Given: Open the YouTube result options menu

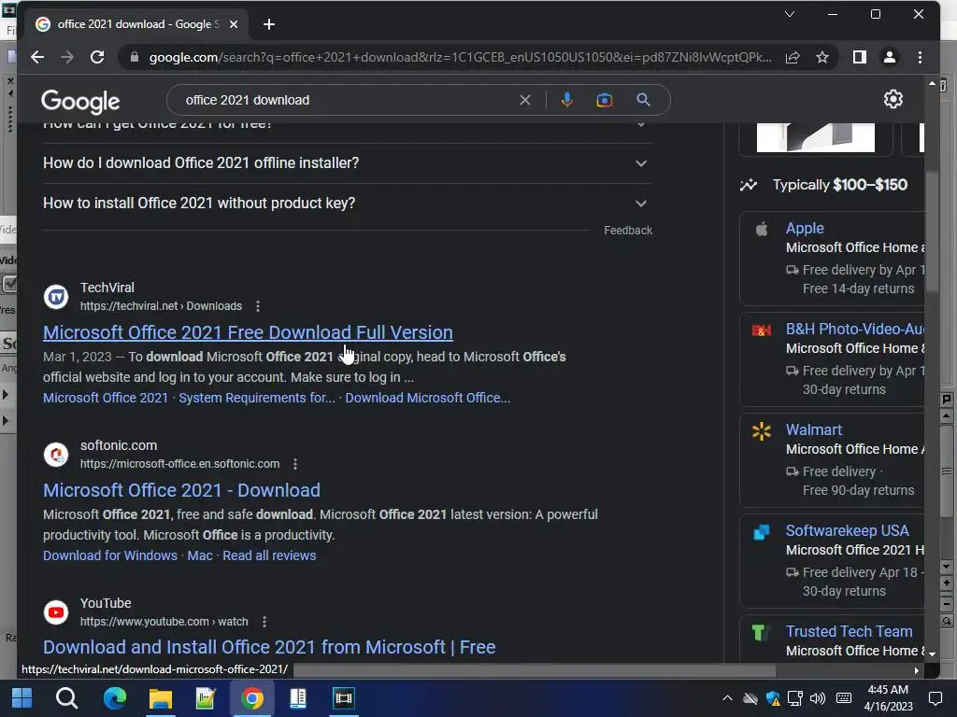Looking at the screenshot, I should pyautogui.click(x=264, y=622).
